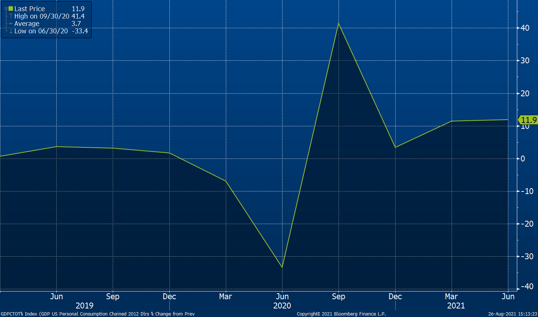Click the 20 label on the y-axis
Screen dimensions: 538x317
tap(525, 93)
